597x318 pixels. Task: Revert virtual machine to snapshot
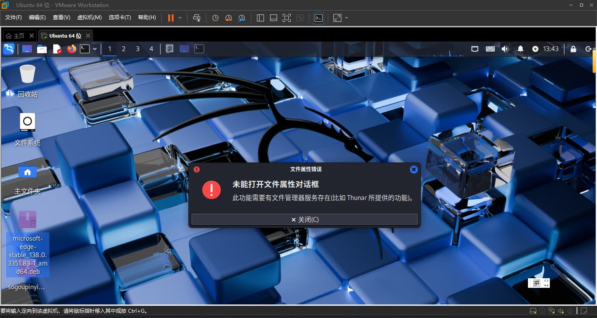(229, 18)
